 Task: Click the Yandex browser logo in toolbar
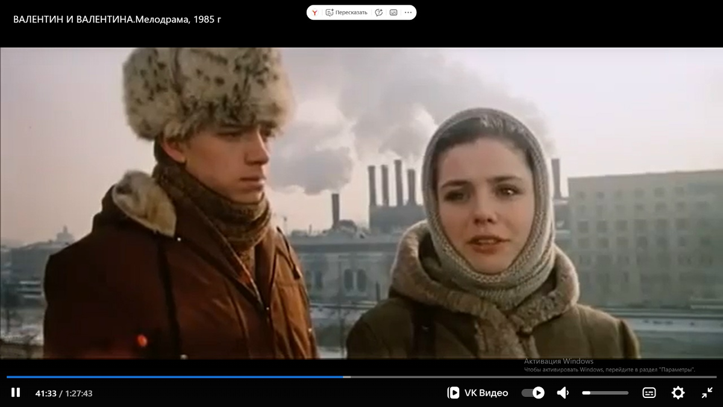(x=315, y=12)
